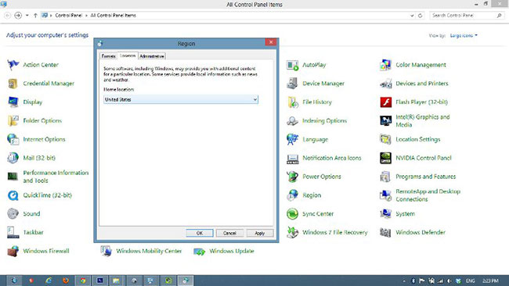Screen dimensions: 509x286
Task: Open the Display icon
Action: pos(13,102)
